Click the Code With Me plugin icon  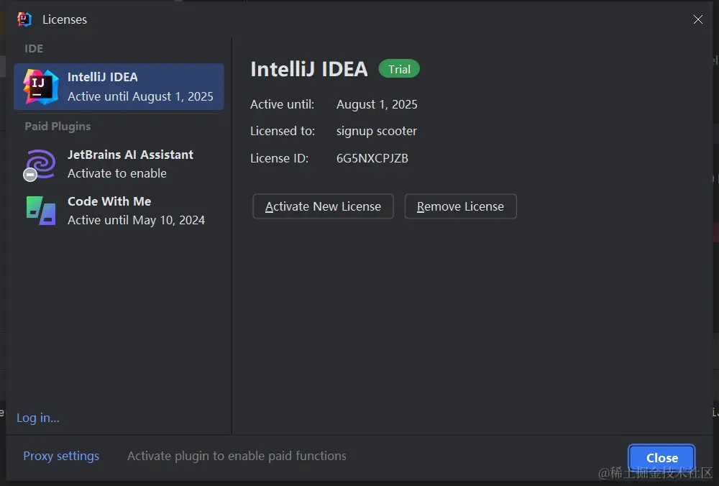pyautogui.click(x=41, y=211)
